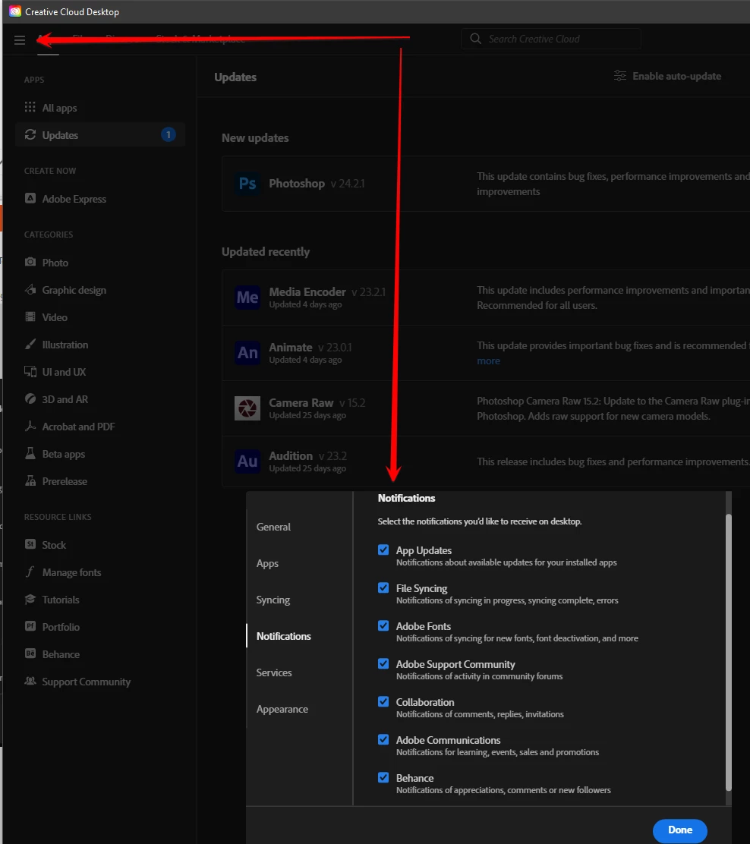Viewport: 750px width, 844px height.
Task: Click the Adobe Express icon
Action: coord(30,198)
